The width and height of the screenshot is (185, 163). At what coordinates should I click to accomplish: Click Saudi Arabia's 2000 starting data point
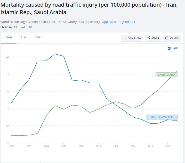(x=12, y=135)
